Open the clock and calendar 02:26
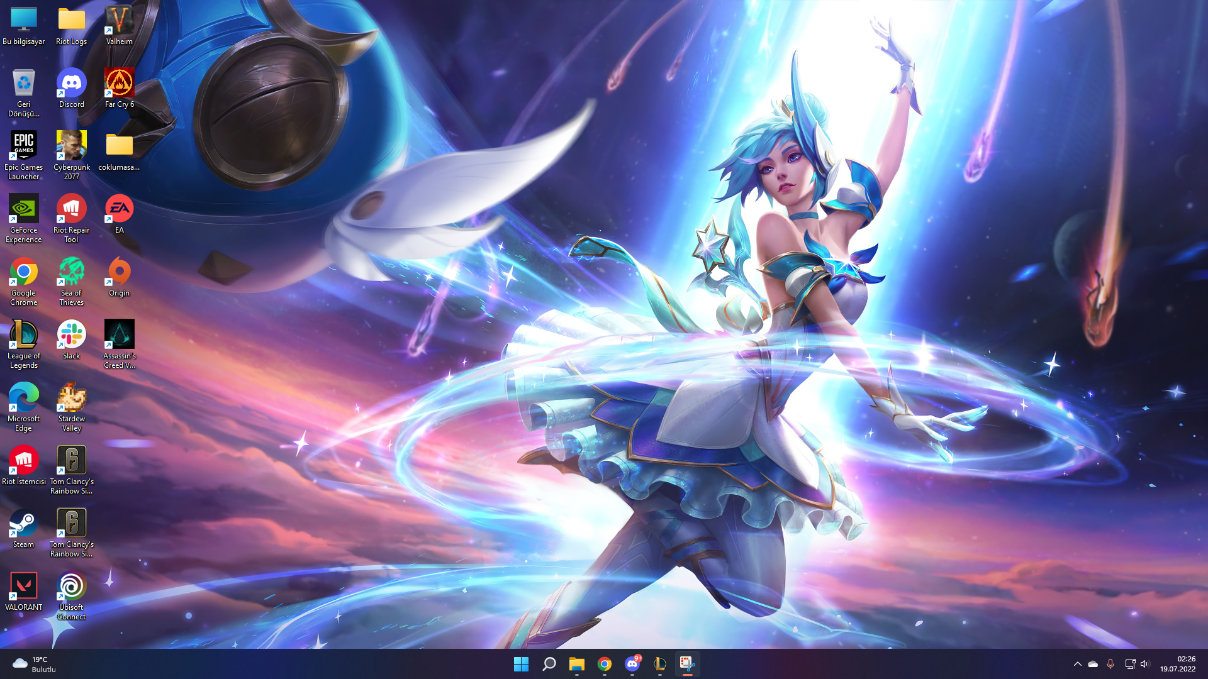1208x679 pixels. [1178, 664]
